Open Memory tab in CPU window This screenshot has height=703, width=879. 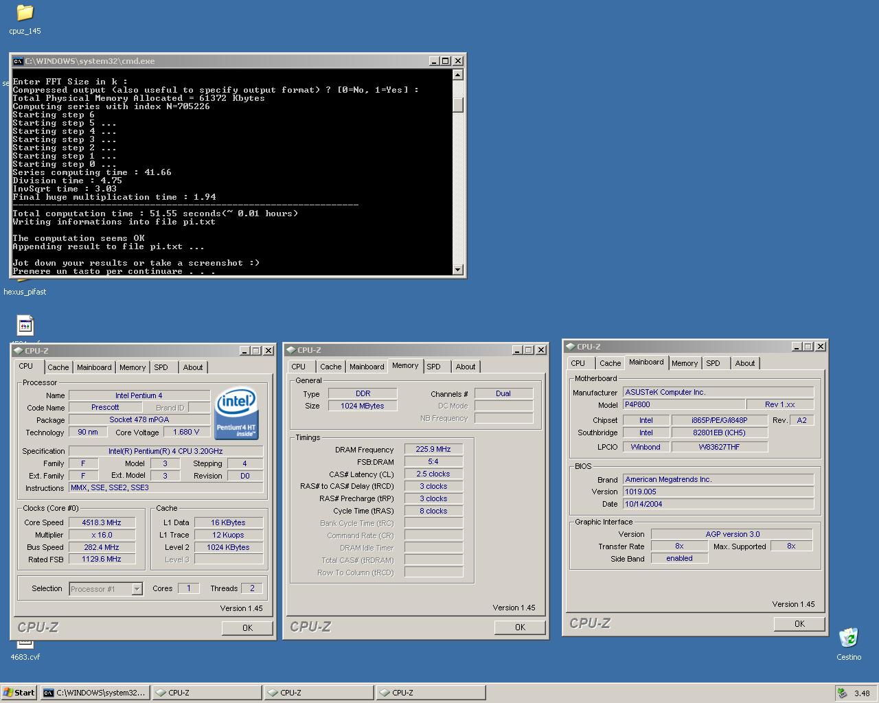tap(133, 367)
